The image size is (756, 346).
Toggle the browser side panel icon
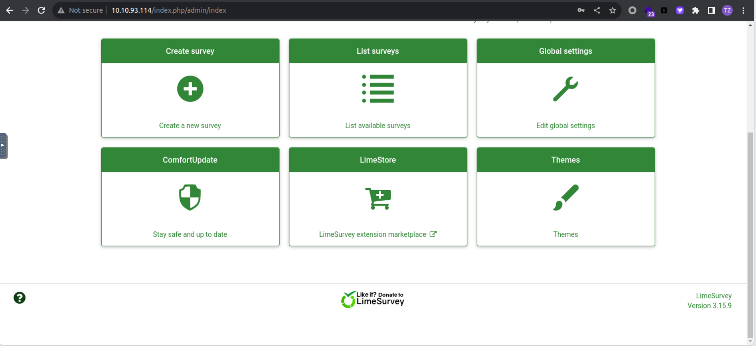(x=711, y=10)
